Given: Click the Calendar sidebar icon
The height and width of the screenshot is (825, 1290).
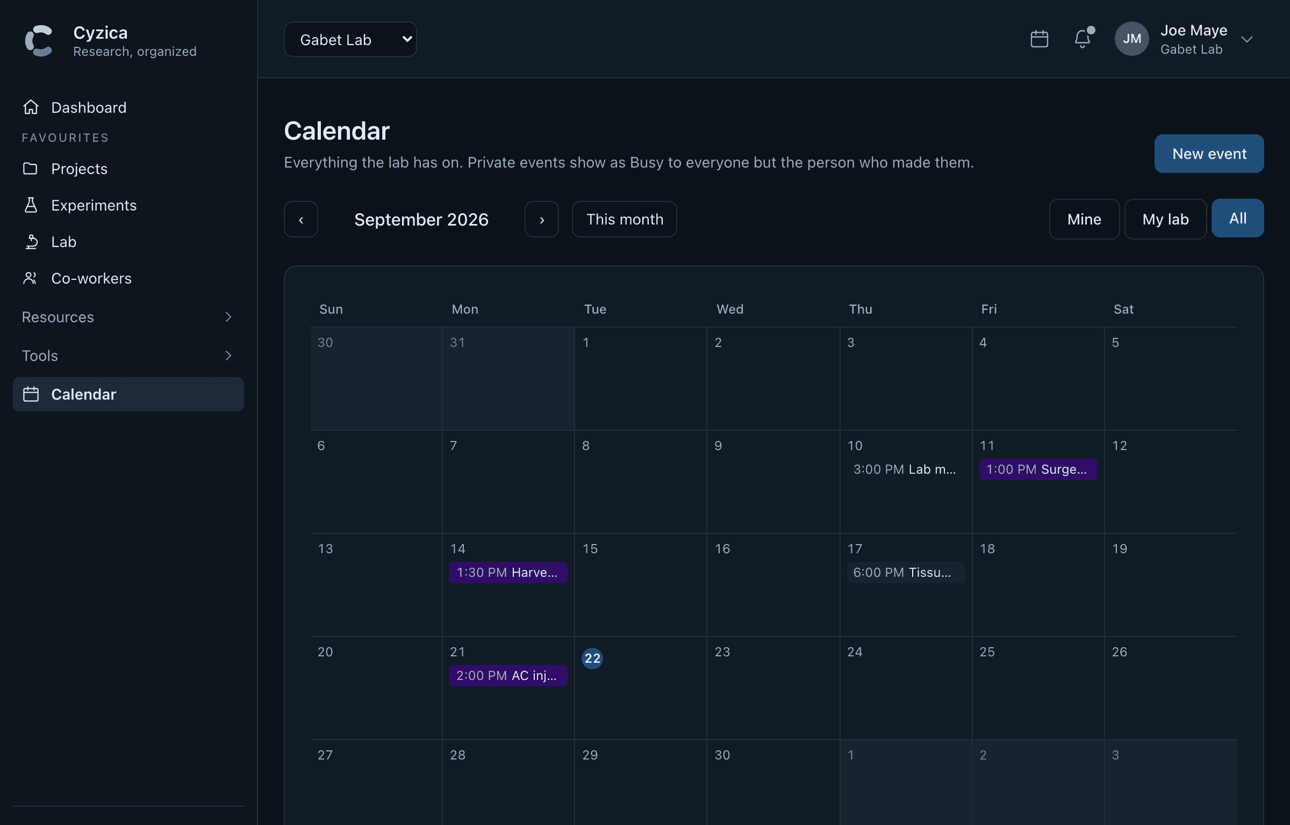Looking at the screenshot, I should [31, 394].
